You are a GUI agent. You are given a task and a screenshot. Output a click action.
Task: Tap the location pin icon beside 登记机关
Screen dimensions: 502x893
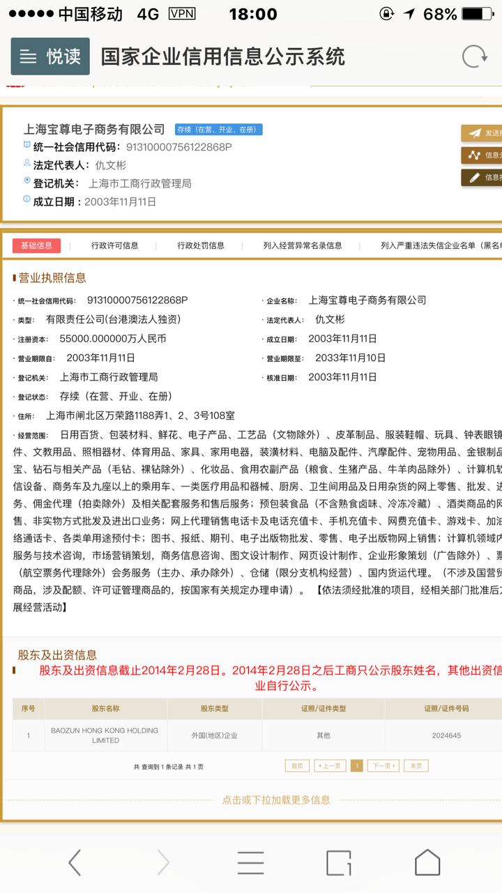tap(27, 182)
